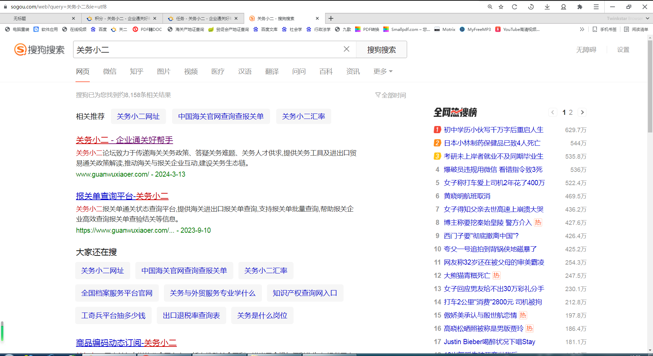The image size is (653, 356).
Task: Switch to the 图片 search tab
Action: point(164,71)
